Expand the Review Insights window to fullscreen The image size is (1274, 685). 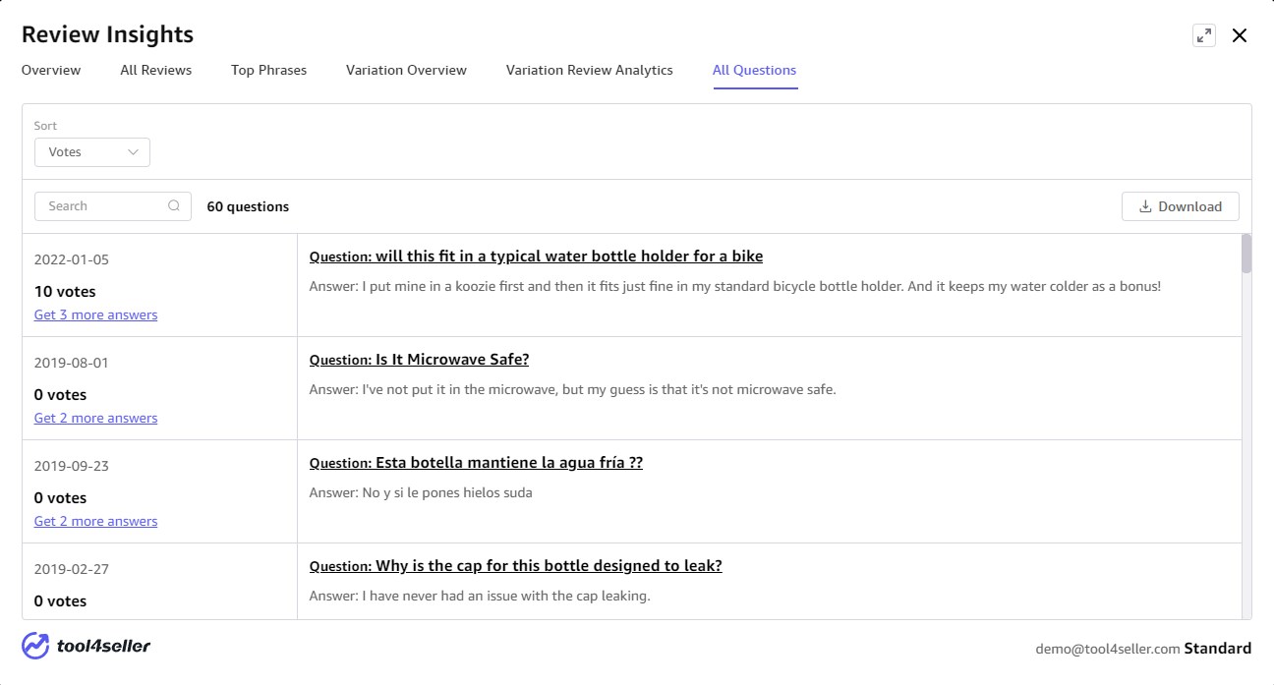(1203, 35)
